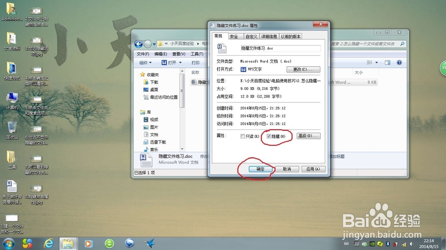
Task: Expand the 打开 dropdown arrow
Action: point(180,62)
